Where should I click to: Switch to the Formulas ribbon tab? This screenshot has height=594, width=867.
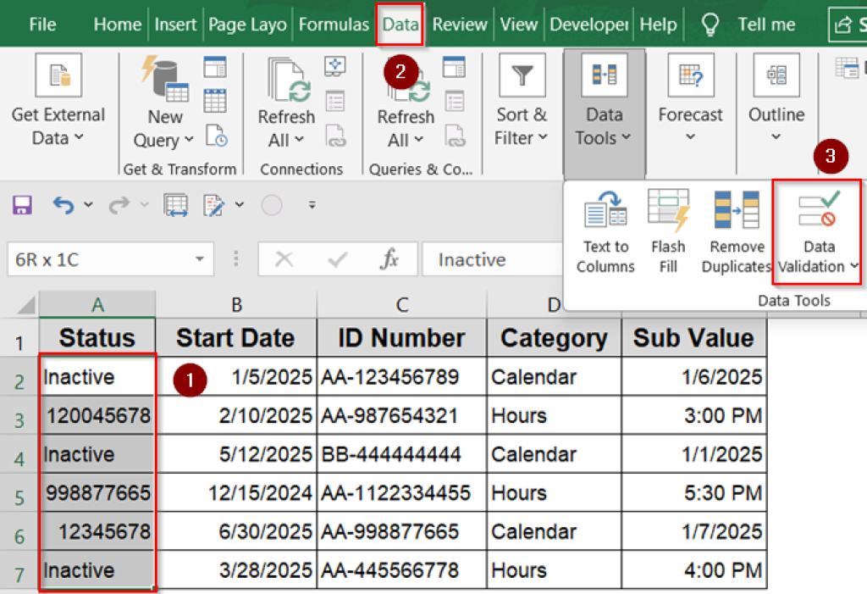tap(333, 25)
